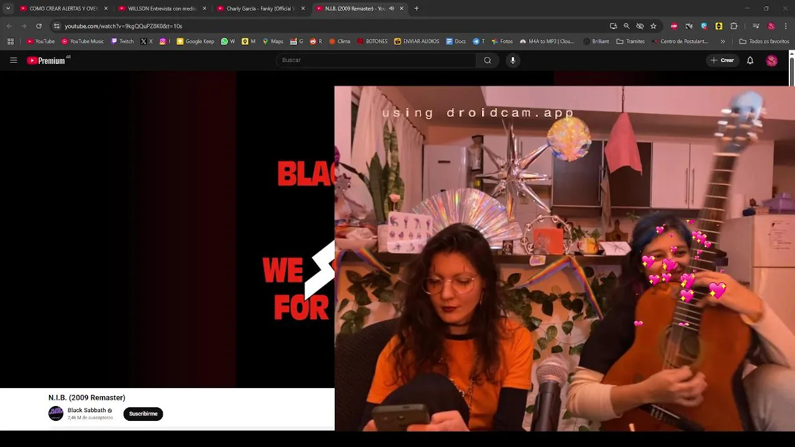Open the yellow arrows extension icon
Screen dimensions: 795x447
tap(719, 26)
